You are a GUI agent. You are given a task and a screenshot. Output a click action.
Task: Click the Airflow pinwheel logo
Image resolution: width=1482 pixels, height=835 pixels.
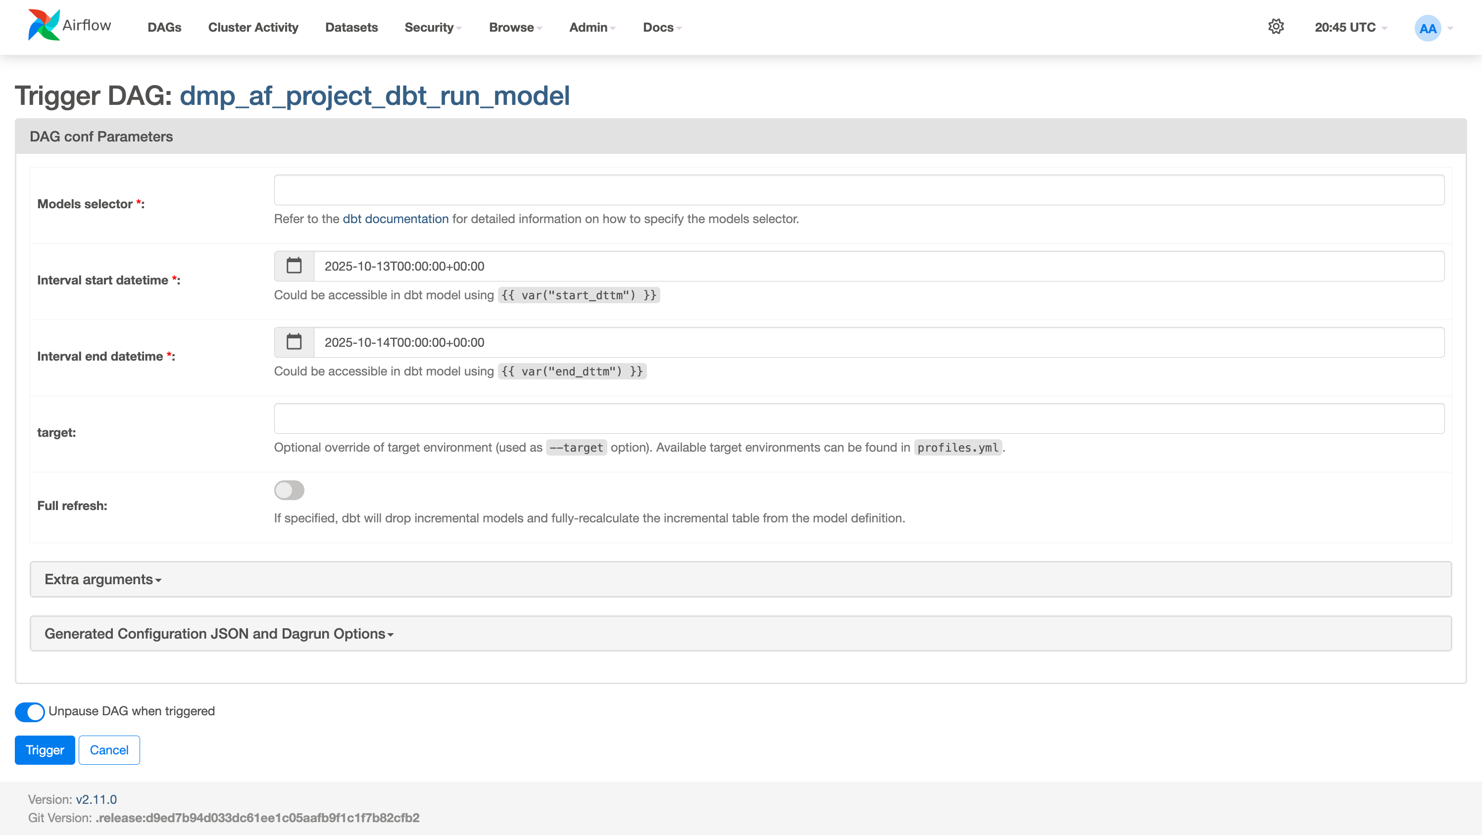tap(44, 25)
